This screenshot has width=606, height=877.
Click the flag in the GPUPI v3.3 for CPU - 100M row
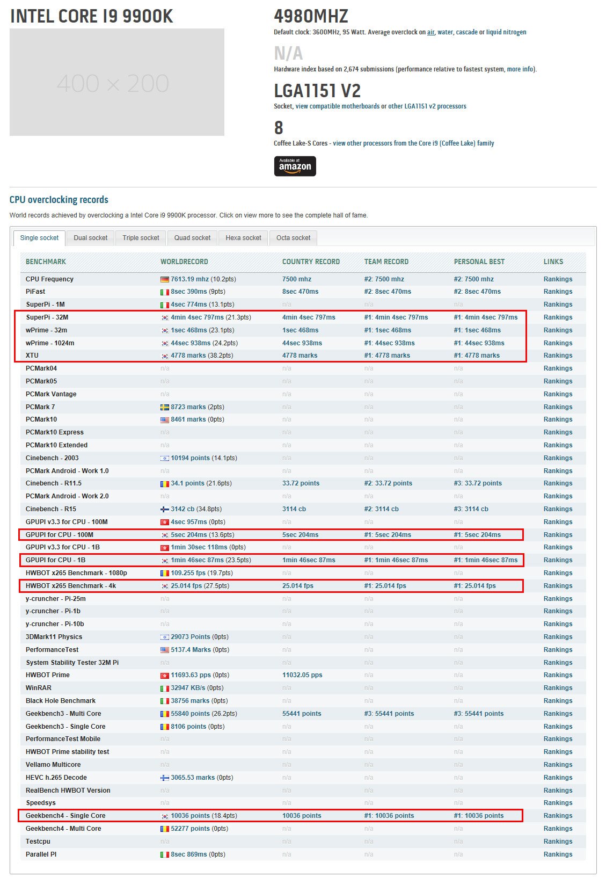click(x=165, y=522)
